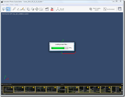Click the 'Loading project files...' text
The image size is (125, 97).
pyautogui.click(x=62, y=44)
